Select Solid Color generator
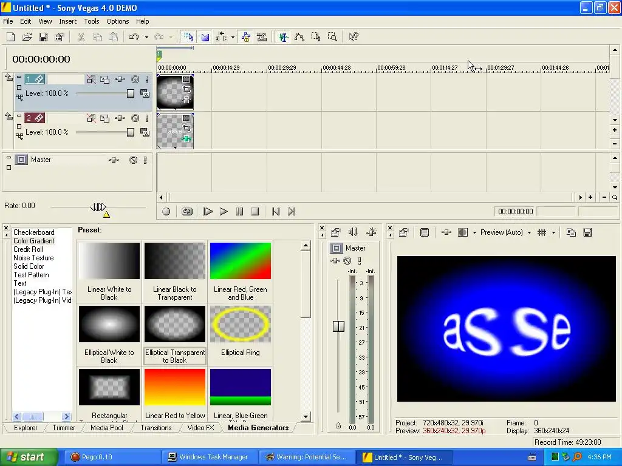Viewport: 622px width, 466px height. point(29,266)
